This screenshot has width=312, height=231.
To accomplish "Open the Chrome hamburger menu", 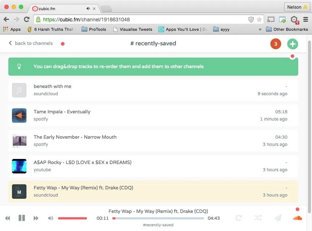I will (x=305, y=19).
